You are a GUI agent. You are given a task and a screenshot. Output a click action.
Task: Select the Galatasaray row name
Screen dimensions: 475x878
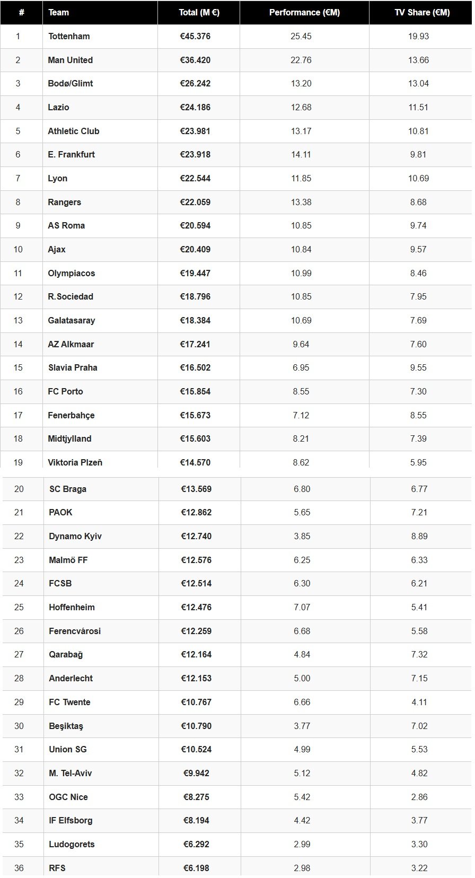point(72,320)
